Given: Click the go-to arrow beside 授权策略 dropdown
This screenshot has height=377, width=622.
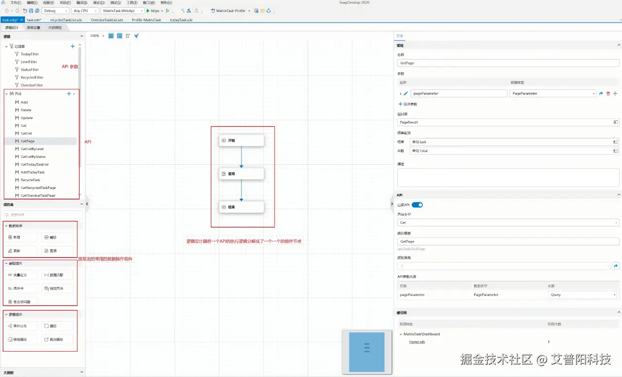Looking at the screenshot, I should [616, 266].
